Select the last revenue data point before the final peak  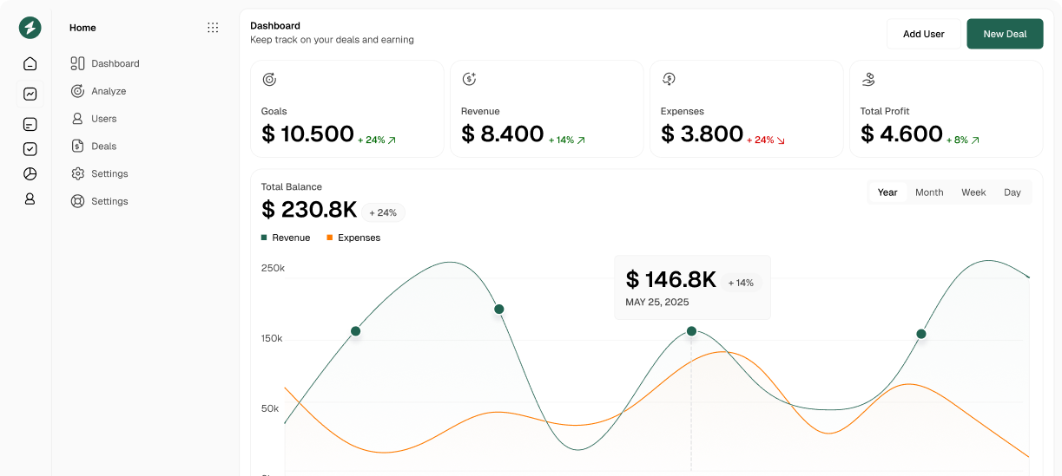tap(921, 334)
